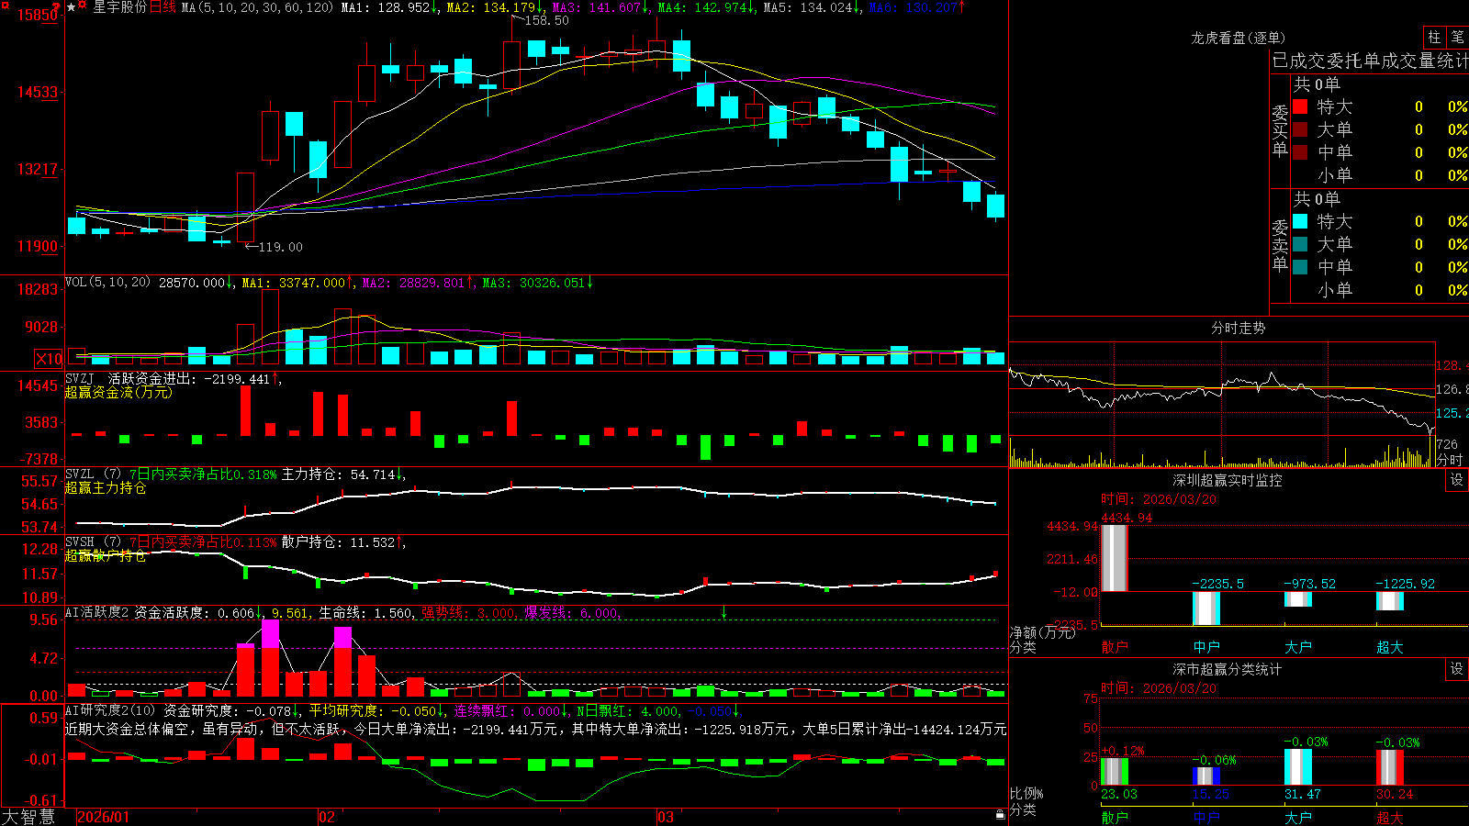1469x826 pixels.
Task: Open 设 settings for 深市超赢分类统计
Action: coord(1457,669)
